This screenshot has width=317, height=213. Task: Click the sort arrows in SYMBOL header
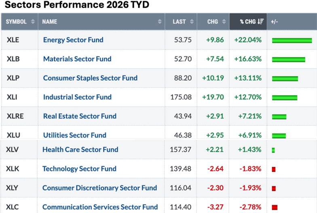pos(33,22)
